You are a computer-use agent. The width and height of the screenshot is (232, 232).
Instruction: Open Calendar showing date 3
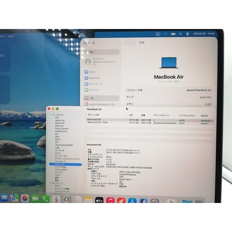click(56, 199)
